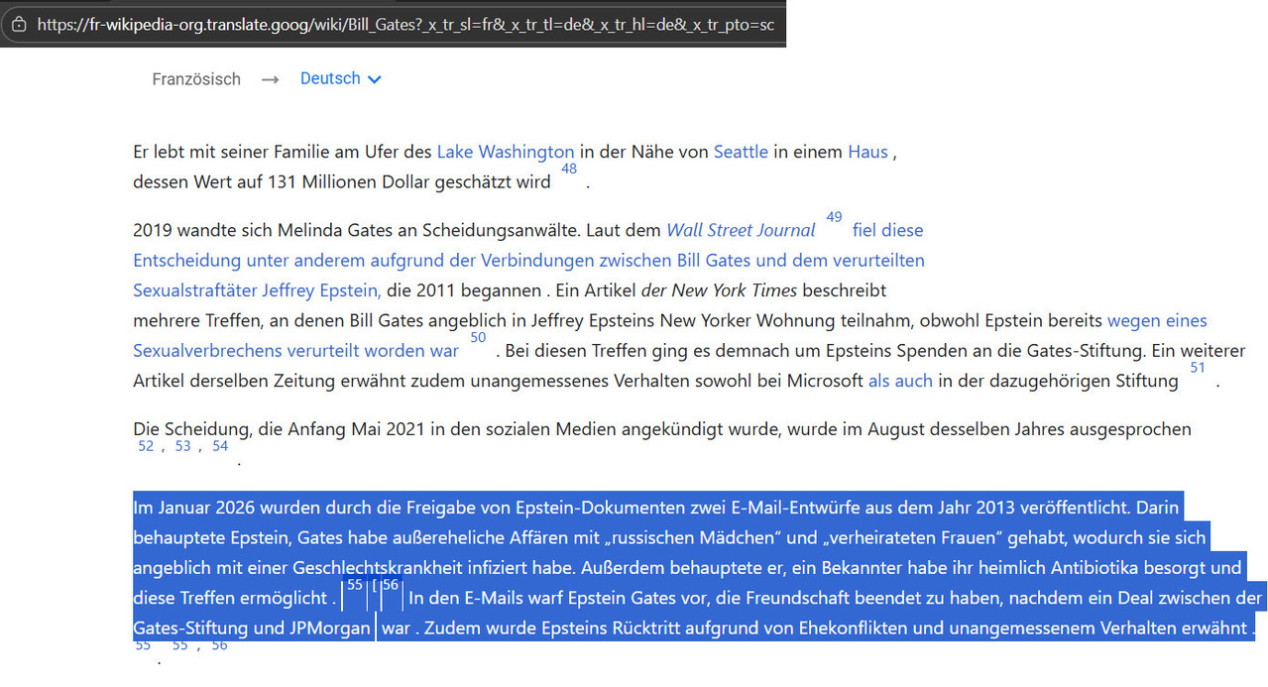1268x687 pixels.
Task: Click the site info icon in address bar
Action: pos(19,25)
